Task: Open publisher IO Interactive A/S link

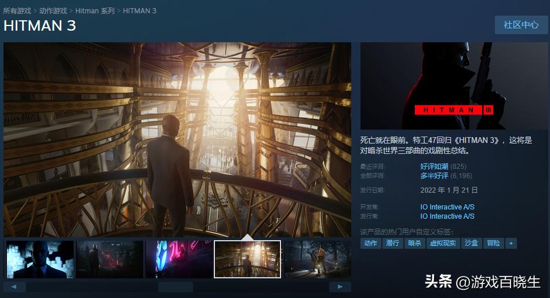Action: coord(447,216)
